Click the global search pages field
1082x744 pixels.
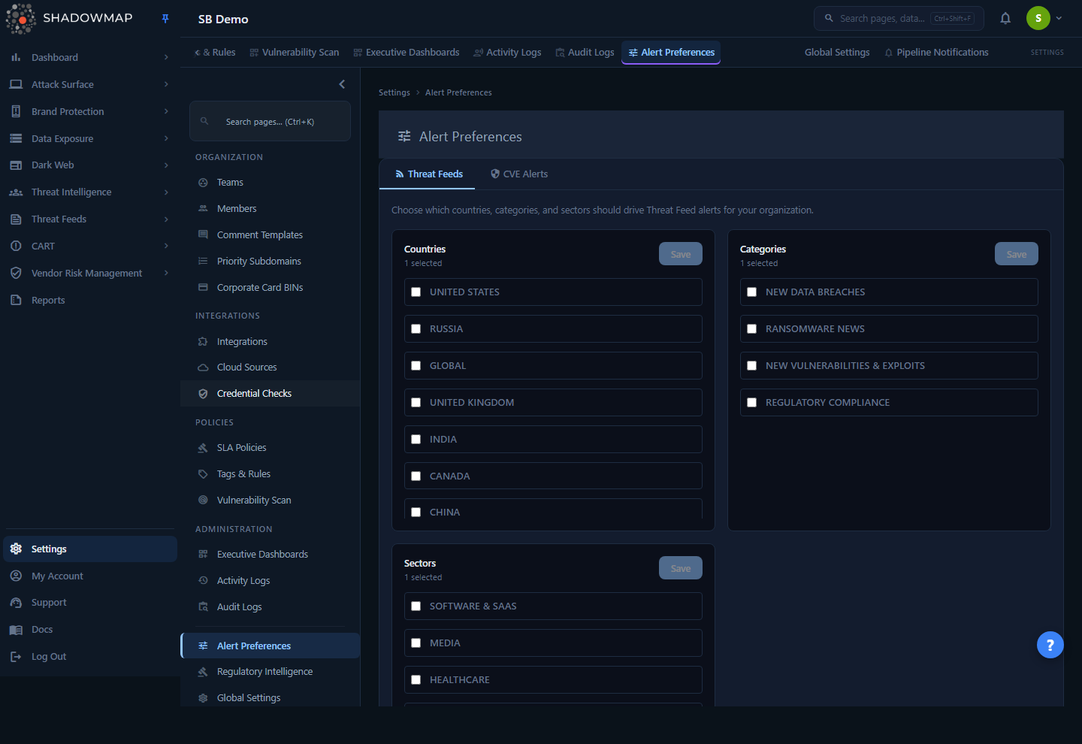tap(899, 18)
